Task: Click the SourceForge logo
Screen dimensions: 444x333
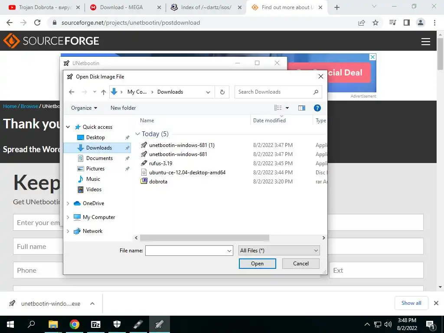Action: 51,41
